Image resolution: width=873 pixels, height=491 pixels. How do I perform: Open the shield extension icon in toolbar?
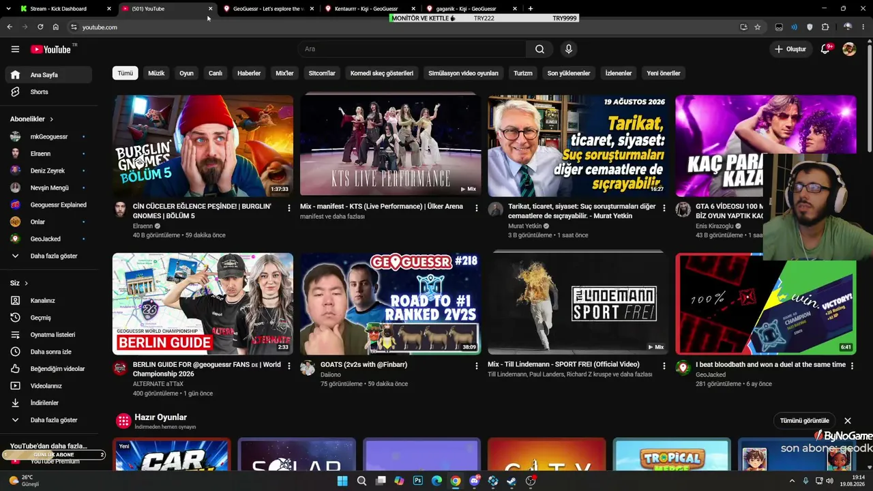(810, 27)
